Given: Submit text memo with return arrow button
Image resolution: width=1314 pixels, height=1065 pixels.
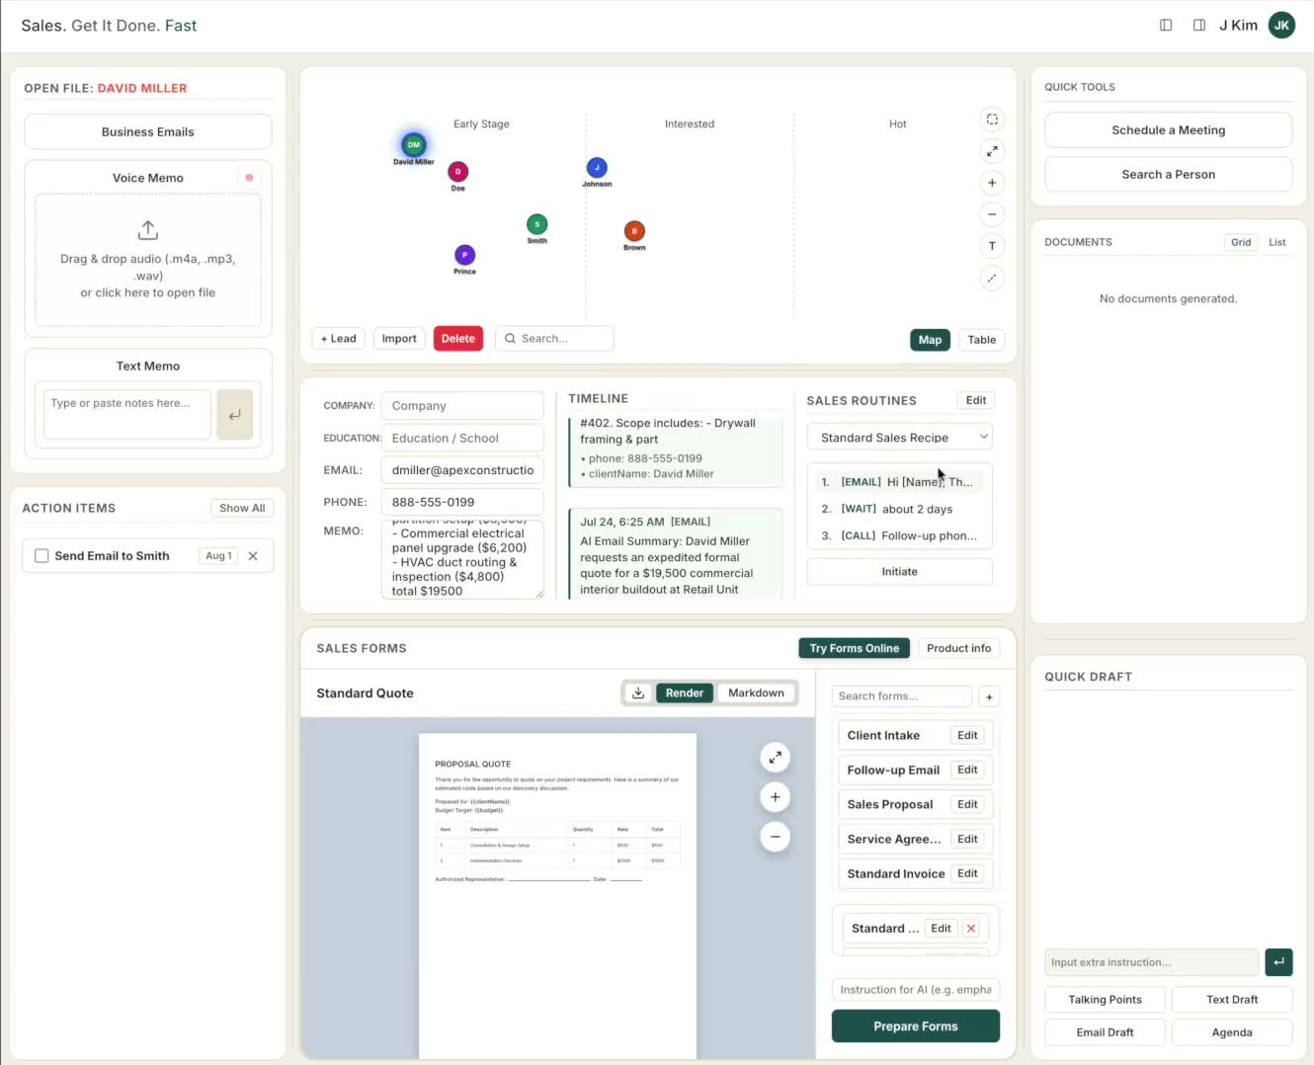Looking at the screenshot, I should tap(235, 414).
